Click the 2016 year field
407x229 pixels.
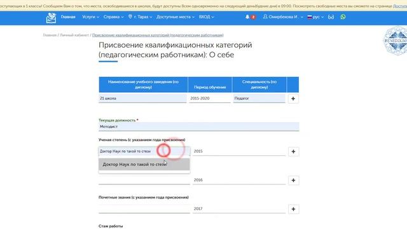coord(239,180)
